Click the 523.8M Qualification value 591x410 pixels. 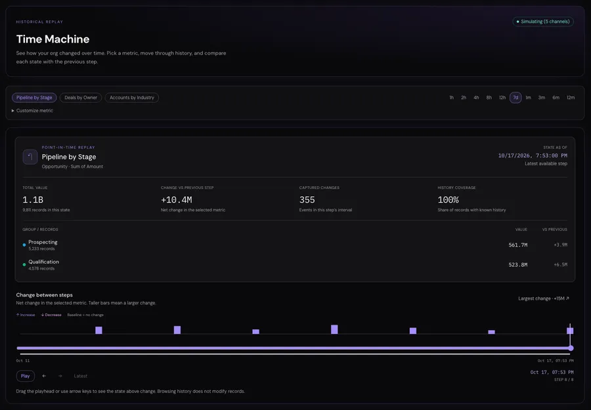click(518, 264)
